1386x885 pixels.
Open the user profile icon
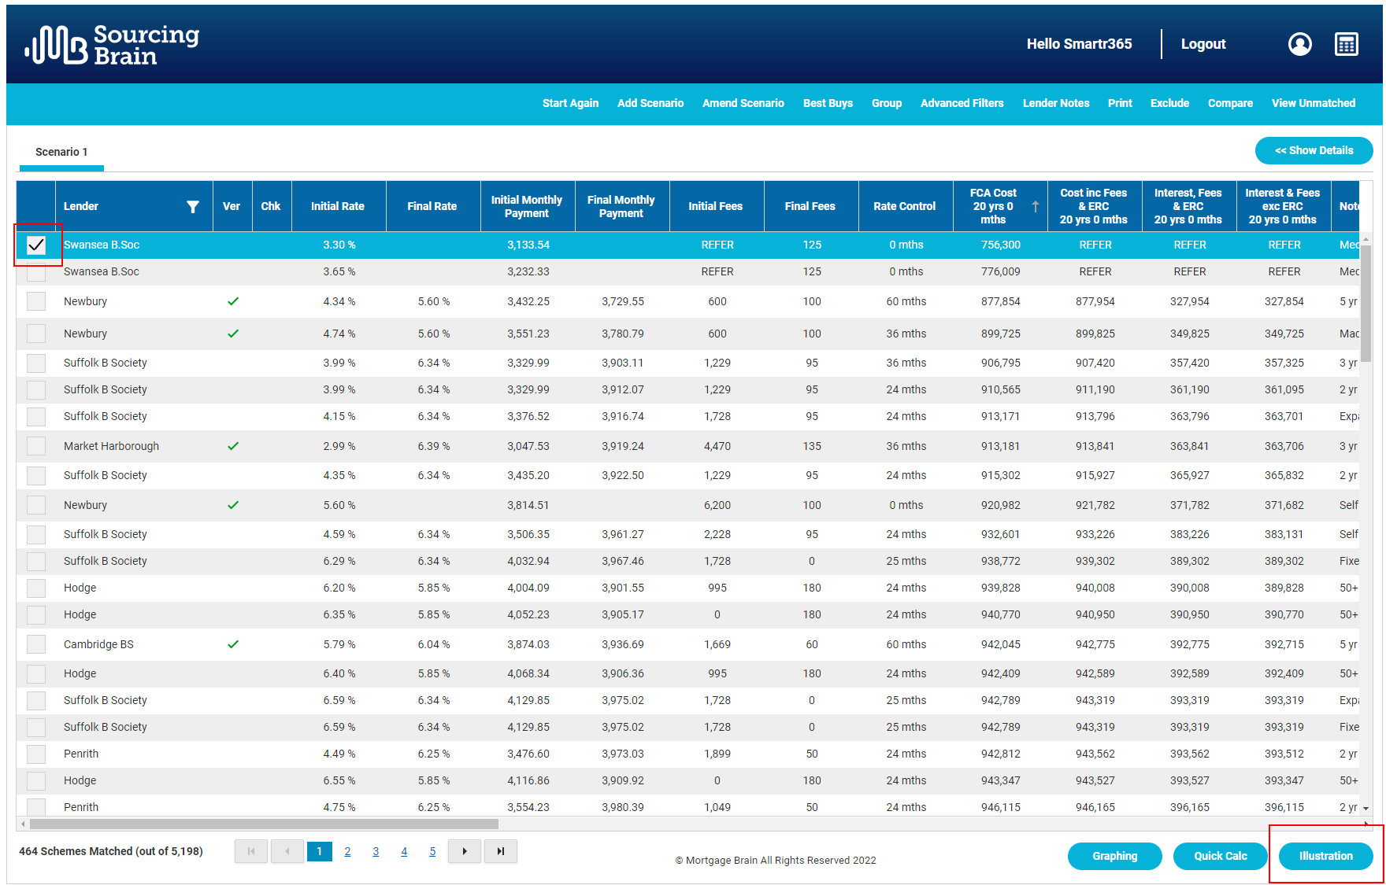tap(1299, 44)
